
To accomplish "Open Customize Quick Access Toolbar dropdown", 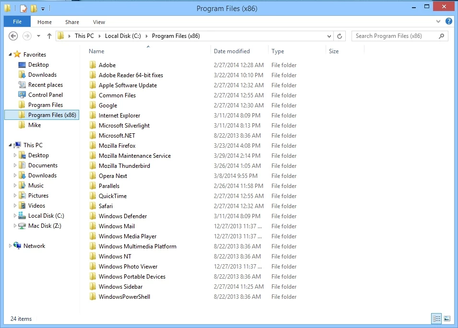I will tap(43, 9).
